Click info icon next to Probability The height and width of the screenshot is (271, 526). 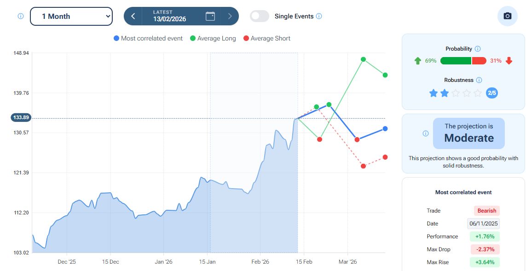click(478, 49)
